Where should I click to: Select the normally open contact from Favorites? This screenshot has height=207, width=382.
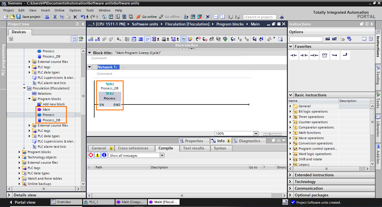(x=293, y=55)
